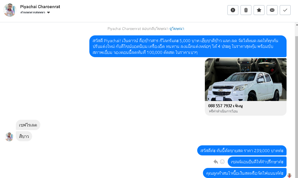This screenshot has height=178, width=298.
Task: Open Piyachai Charoenrat's header profile picture
Action: pos(10,10)
